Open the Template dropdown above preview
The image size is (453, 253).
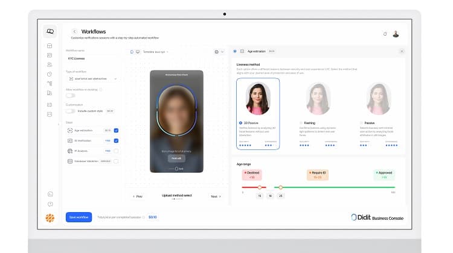click(x=155, y=52)
